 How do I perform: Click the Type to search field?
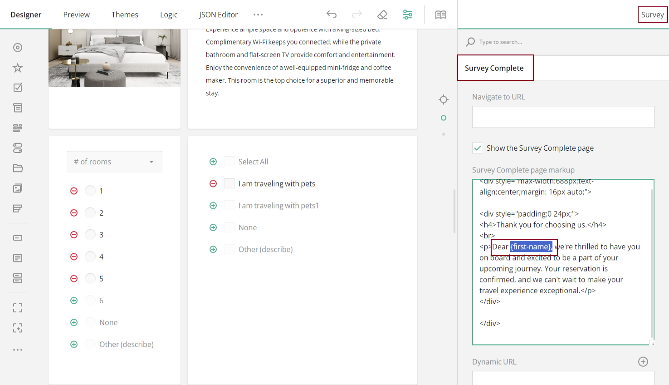coord(522,41)
